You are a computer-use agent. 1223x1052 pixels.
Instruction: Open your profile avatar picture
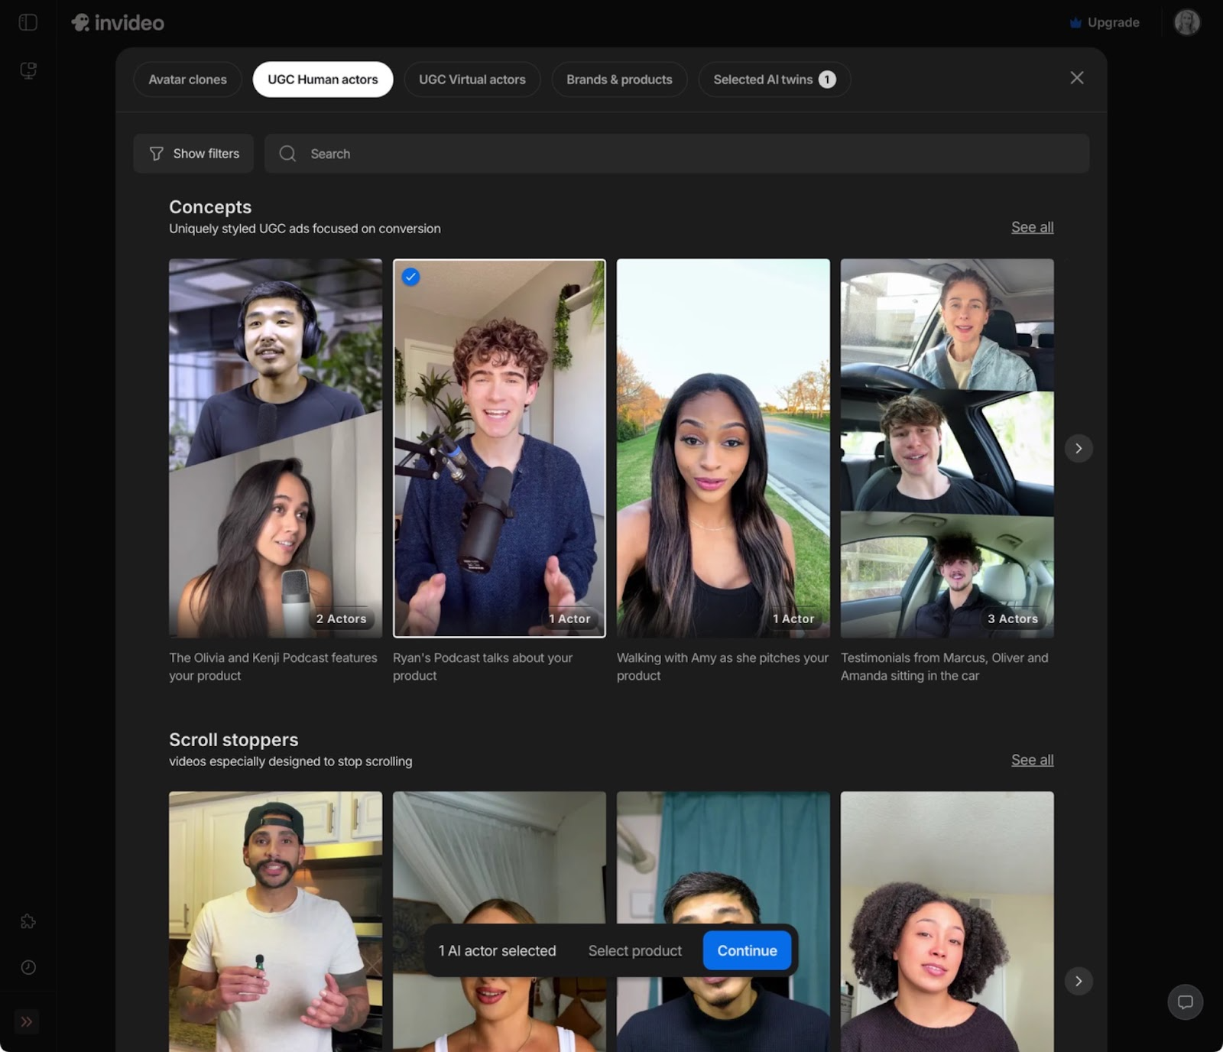1186,21
